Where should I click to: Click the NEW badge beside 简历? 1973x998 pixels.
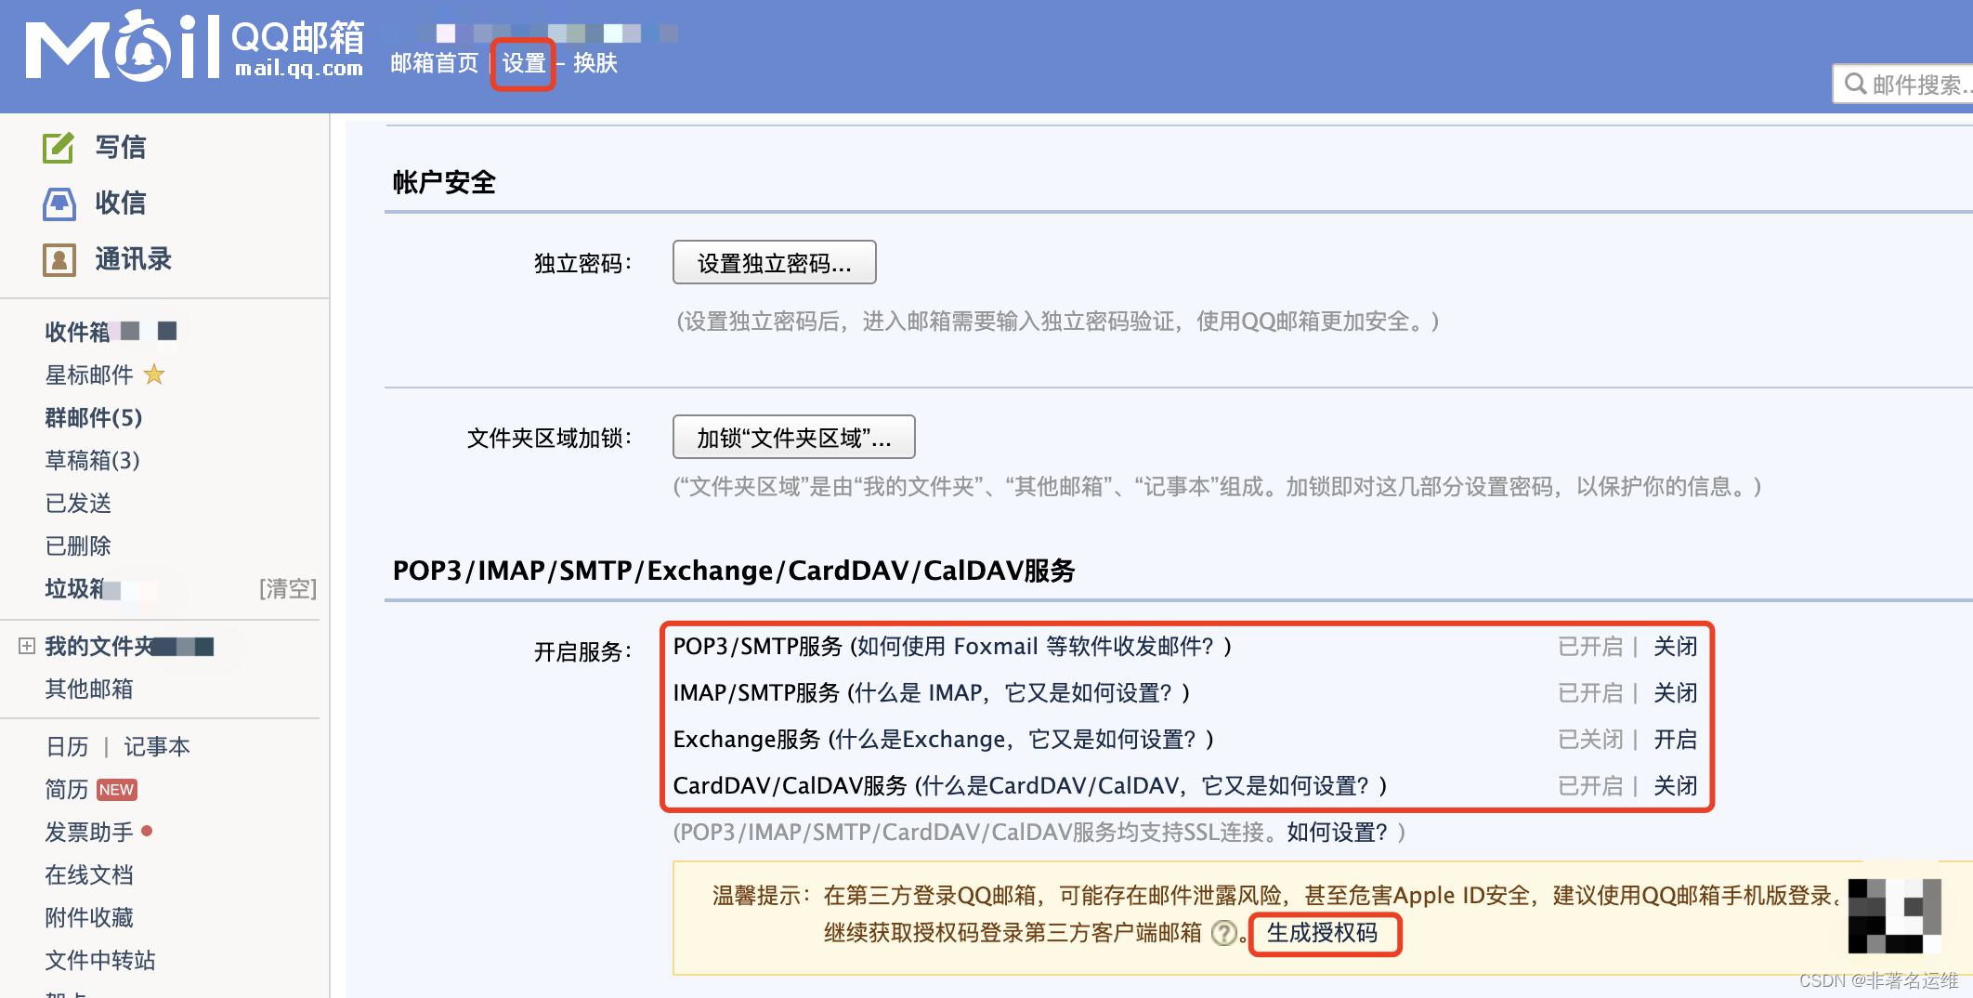click(x=117, y=790)
